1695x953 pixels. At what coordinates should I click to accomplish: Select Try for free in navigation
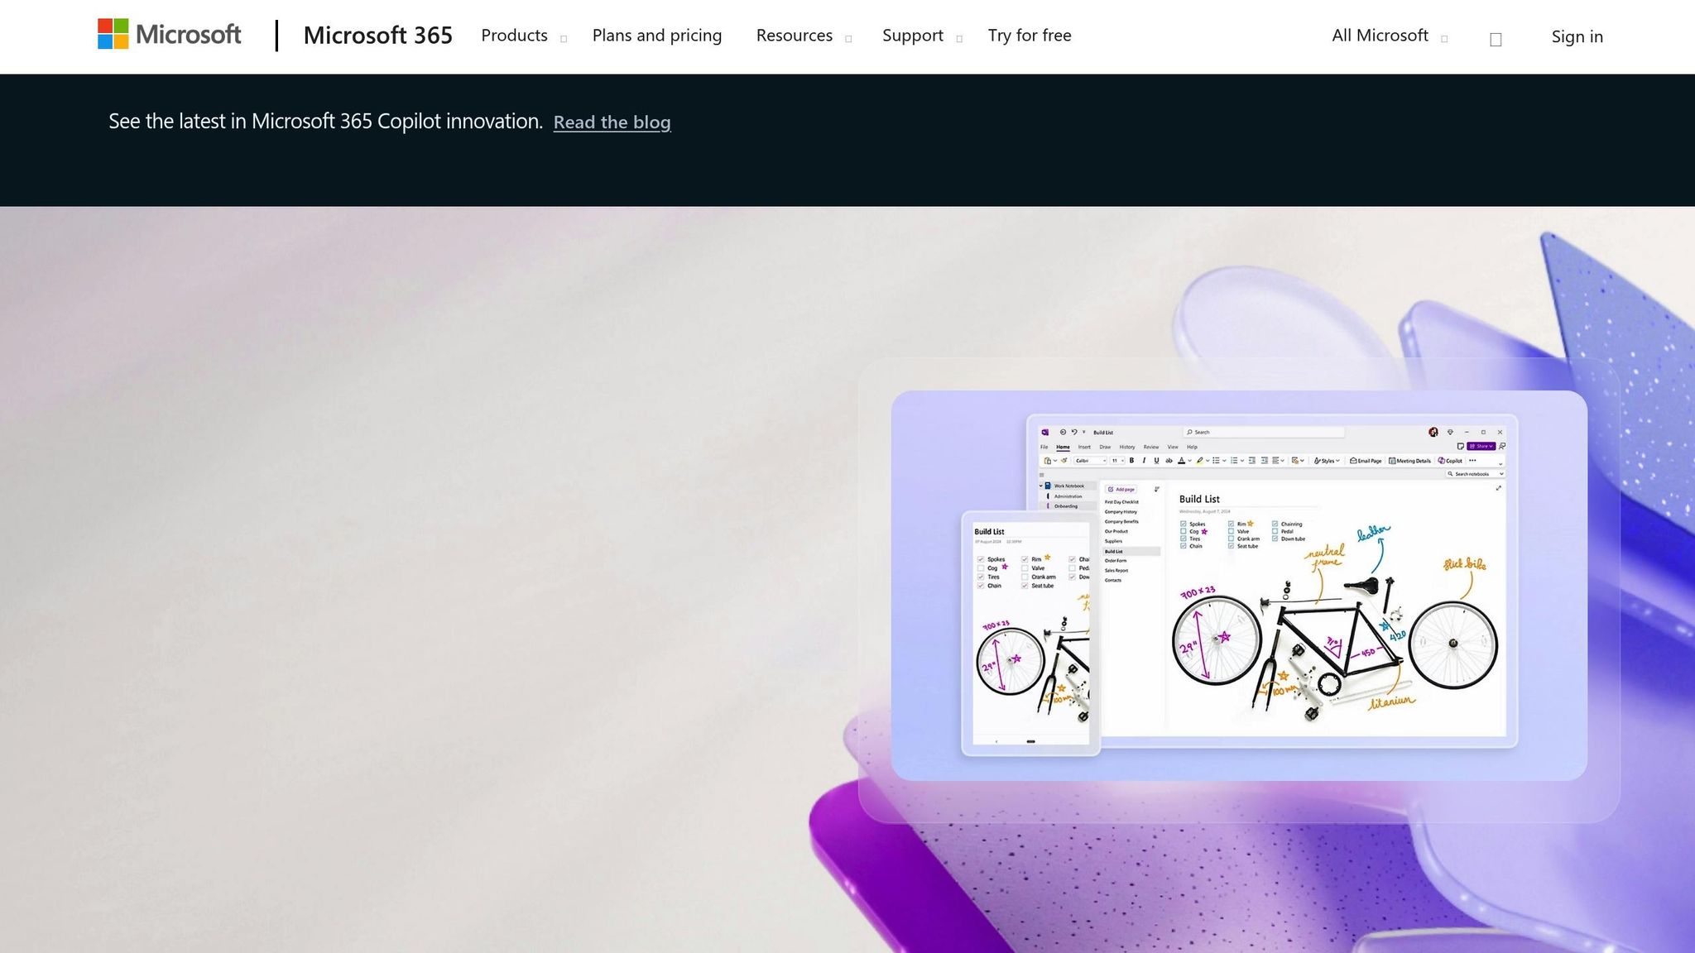pos(1030,36)
